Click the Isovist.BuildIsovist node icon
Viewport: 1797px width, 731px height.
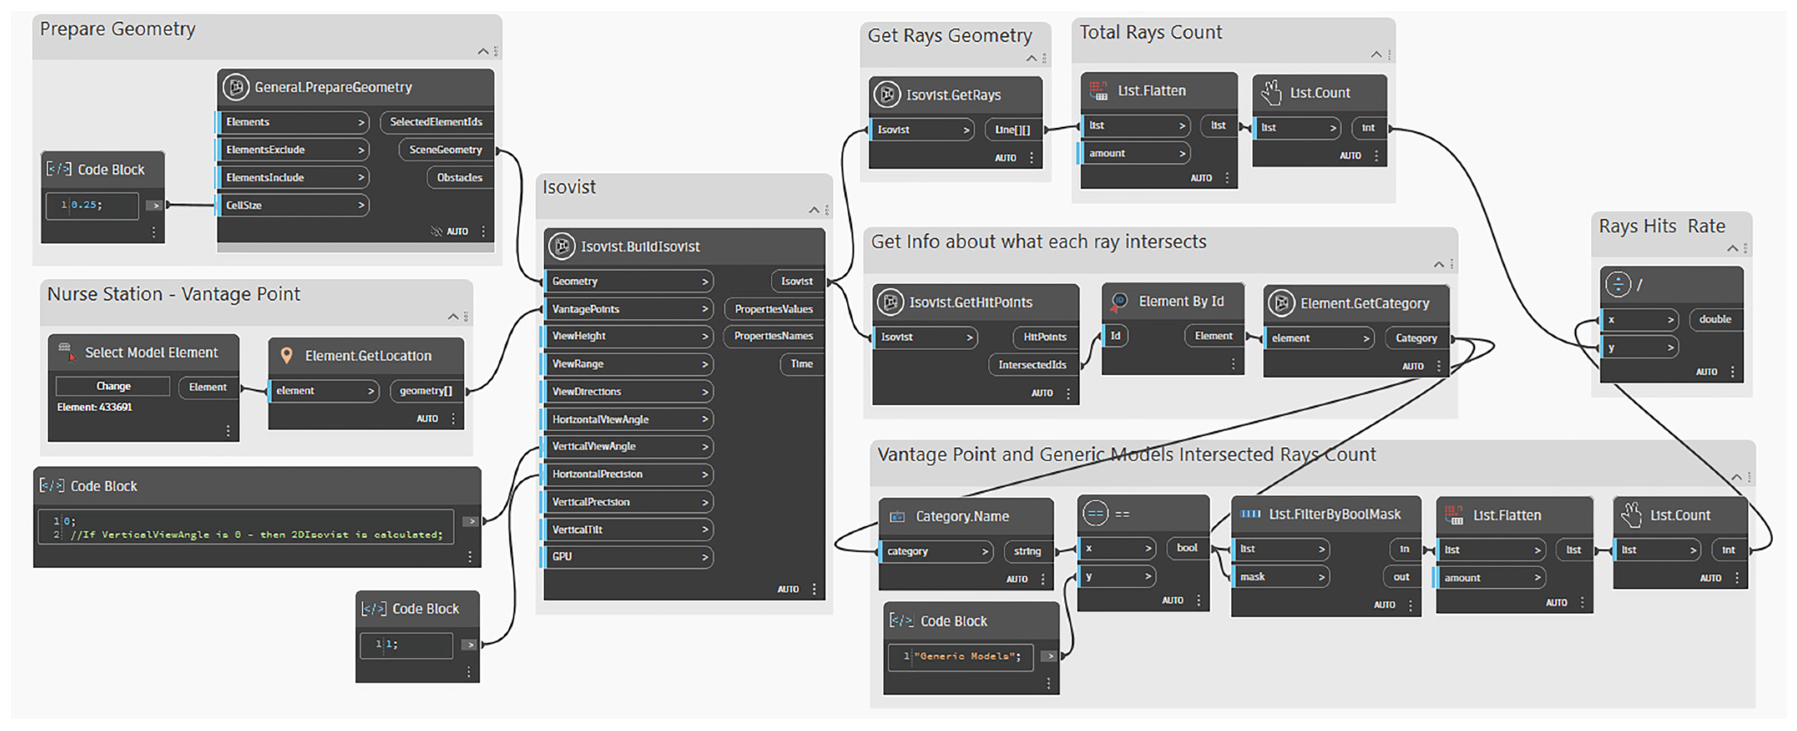(562, 246)
